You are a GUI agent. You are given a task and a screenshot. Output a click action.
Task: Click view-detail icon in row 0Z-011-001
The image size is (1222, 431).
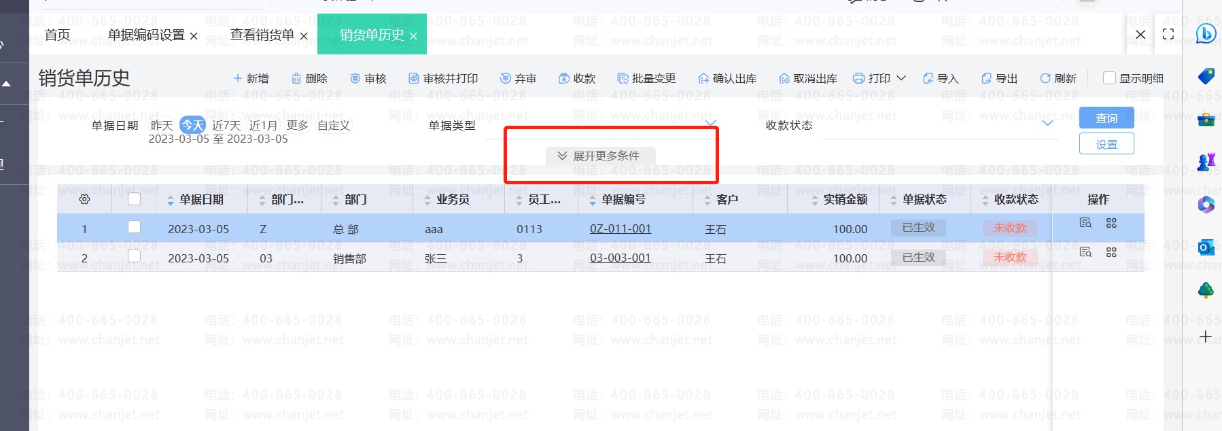point(1085,223)
